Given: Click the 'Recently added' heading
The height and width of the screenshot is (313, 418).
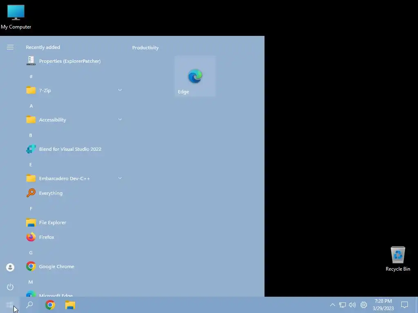Looking at the screenshot, I should coord(43,47).
